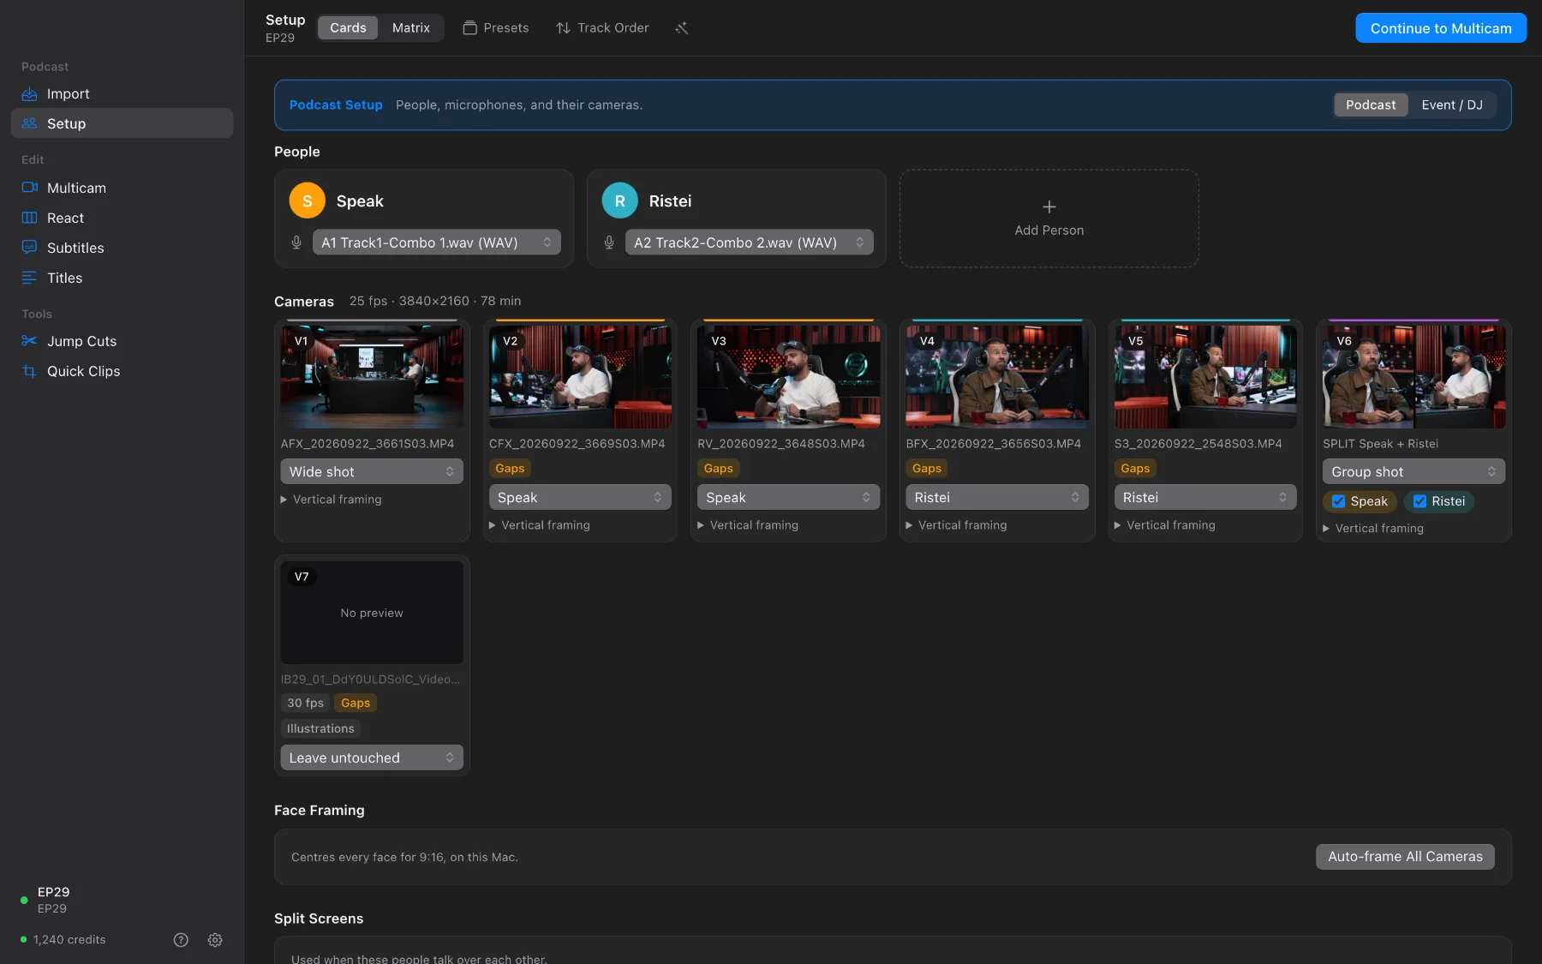Screen dimensions: 1542x964
Task: Select the Jump Cuts tool
Action: pyautogui.click(x=122, y=341)
